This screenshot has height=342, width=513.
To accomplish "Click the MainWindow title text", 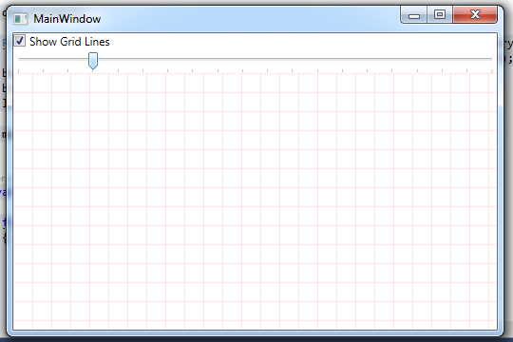I will (x=67, y=19).
